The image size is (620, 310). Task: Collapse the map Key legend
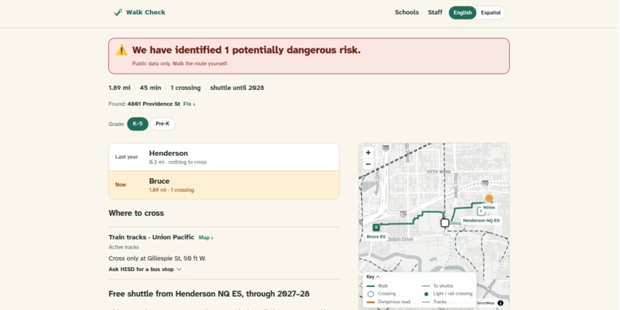coord(373,277)
